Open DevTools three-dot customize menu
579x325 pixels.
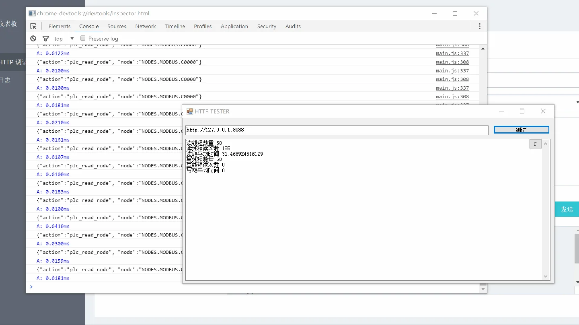(x=479, y=26)
